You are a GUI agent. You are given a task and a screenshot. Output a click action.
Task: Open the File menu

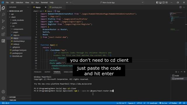[x=7, y=3]
